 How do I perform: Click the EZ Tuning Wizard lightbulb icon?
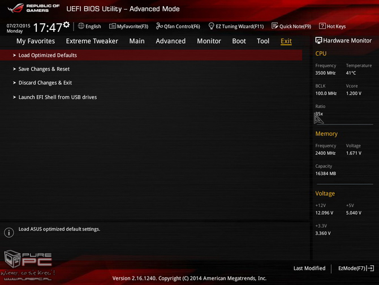[211, 26]
